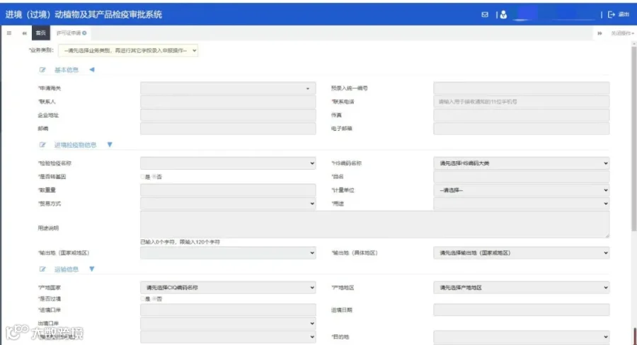Click edit icon beside 运输信息
This screenshot has width=637, height=345.
click(42, 269)
